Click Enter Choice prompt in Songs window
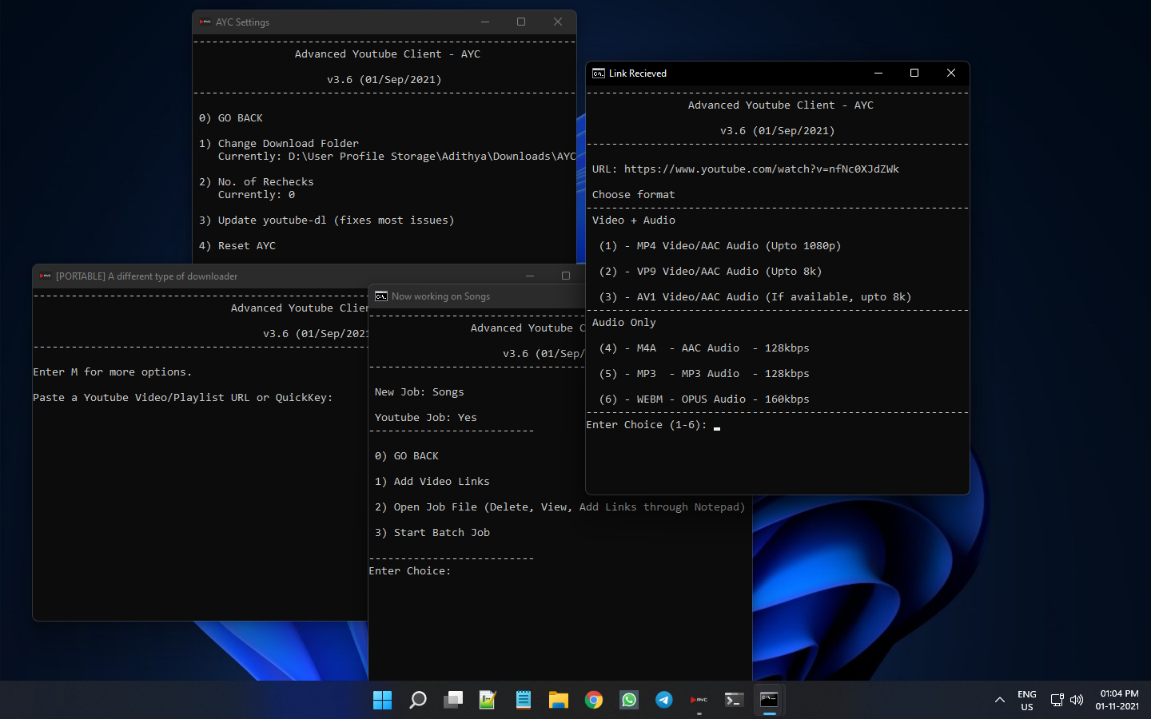This screenshot has width=1151, height=719. click(x=410, y=571)
